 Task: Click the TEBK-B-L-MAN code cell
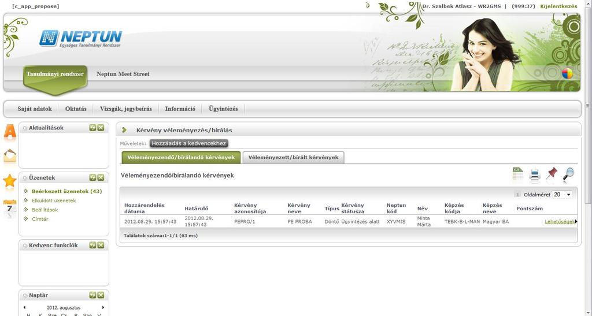(x=462, y=222)
